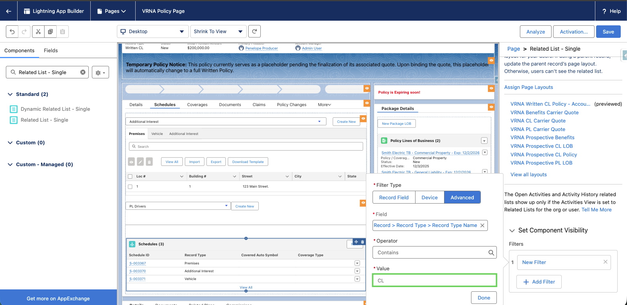Collapse the Standard (2) section
Viewport: 627px width, 305px height.
[x=10, y=94]
